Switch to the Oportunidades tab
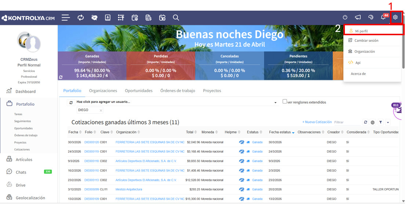Screen dimensions: 408x204 click(x=138, y=91)
